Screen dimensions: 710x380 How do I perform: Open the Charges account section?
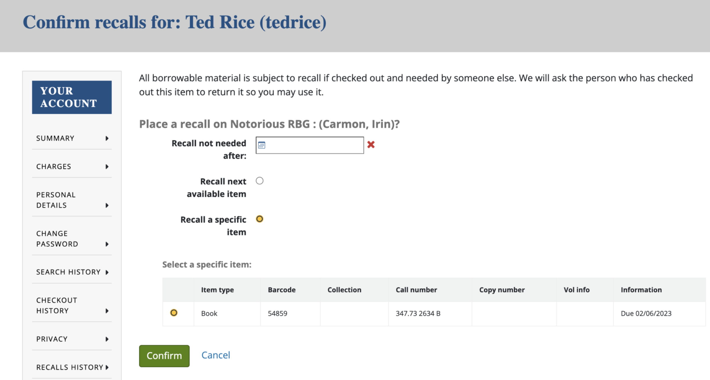(54, 167)
